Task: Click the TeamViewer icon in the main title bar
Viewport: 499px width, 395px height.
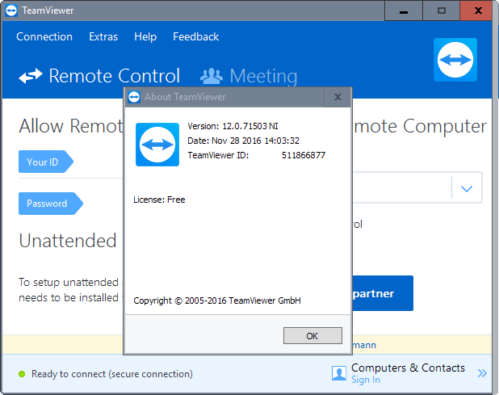Action: [11, 11]
